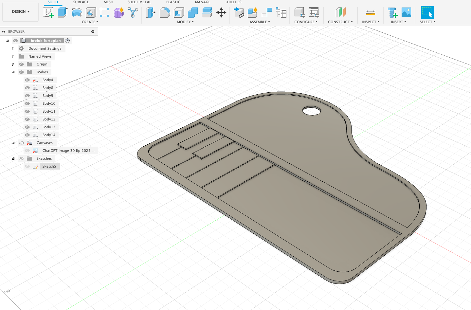Open the SELECT dropdown menu

tap(427, 22)
